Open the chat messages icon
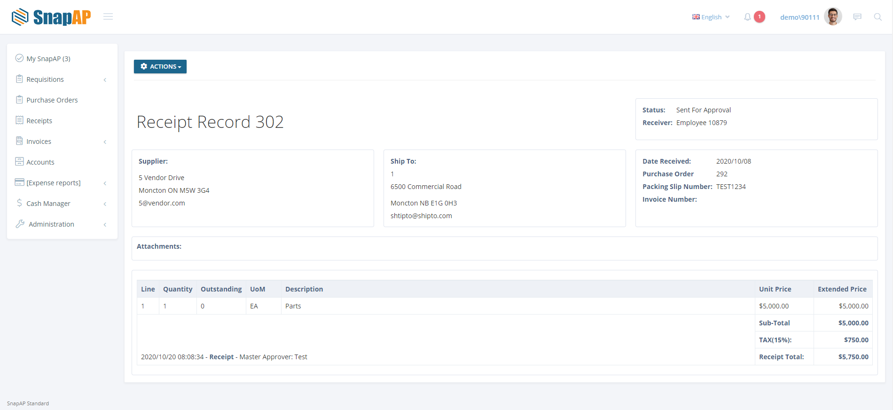Image resolution: width=893 pixels, height=410 pixels. 857,17
